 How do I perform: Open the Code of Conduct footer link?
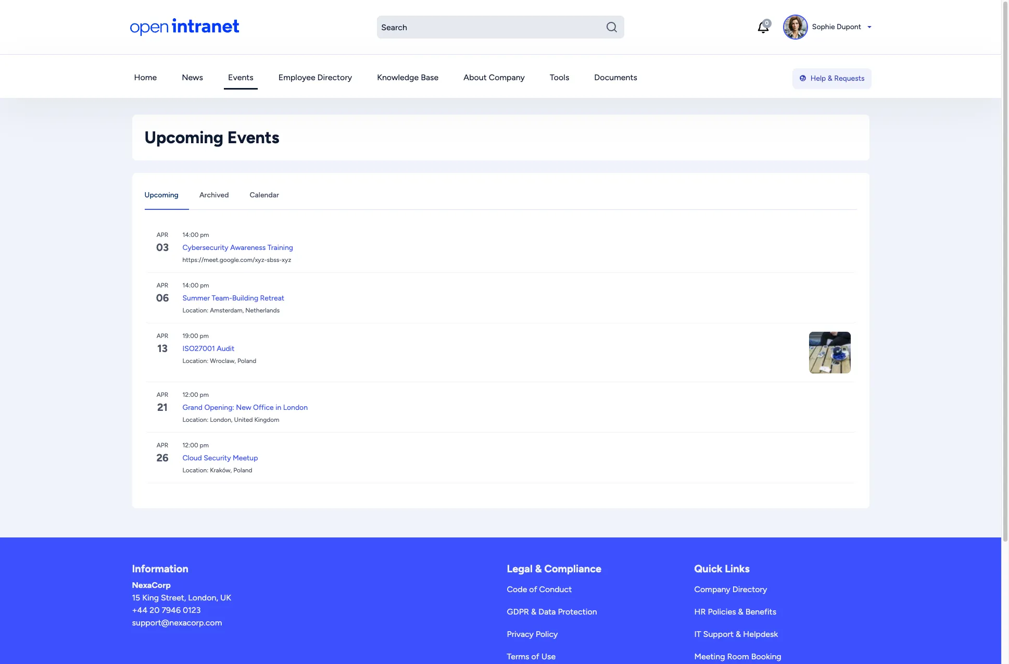coord(539,590)
